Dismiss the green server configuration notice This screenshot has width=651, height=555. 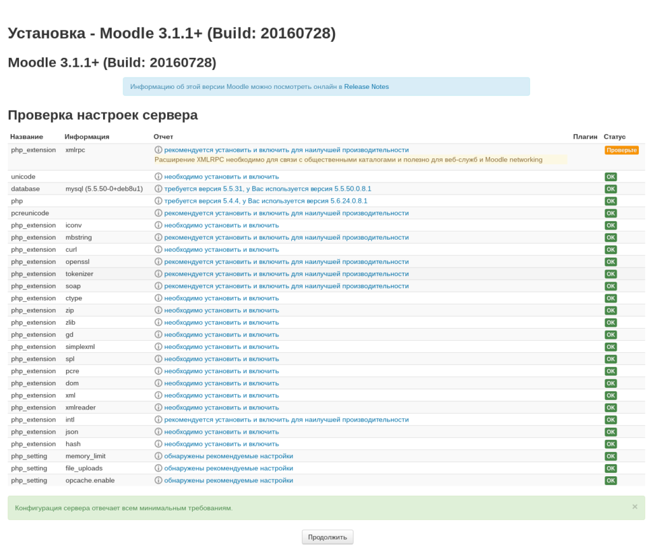[x=635, y=507]
